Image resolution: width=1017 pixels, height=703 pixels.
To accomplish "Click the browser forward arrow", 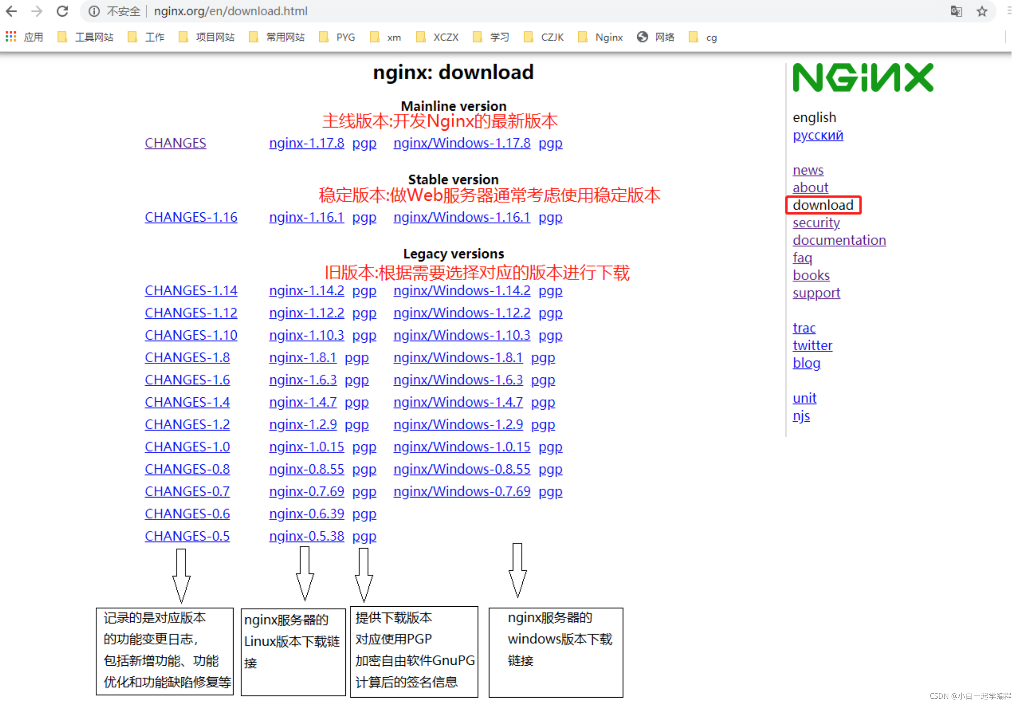I will point(37,11).
